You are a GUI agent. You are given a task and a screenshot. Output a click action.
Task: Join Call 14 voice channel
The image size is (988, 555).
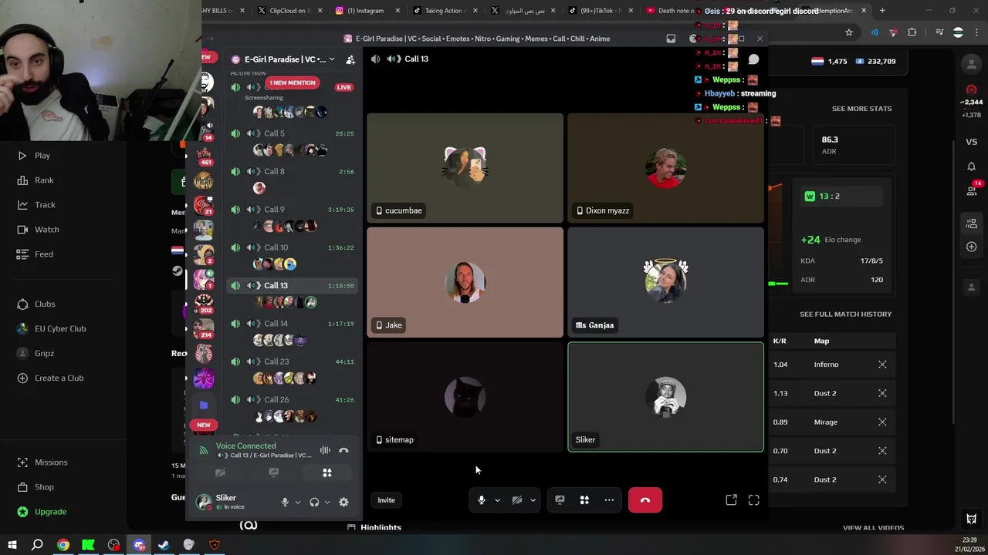pos(291,324)
